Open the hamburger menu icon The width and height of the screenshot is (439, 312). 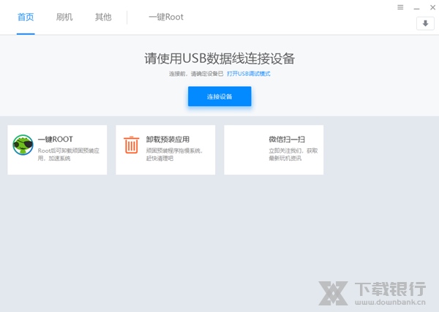coord(400,7)
